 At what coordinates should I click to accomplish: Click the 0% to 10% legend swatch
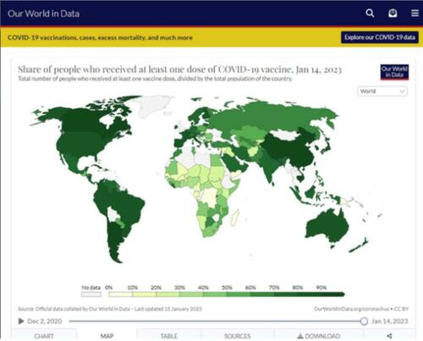120,294
